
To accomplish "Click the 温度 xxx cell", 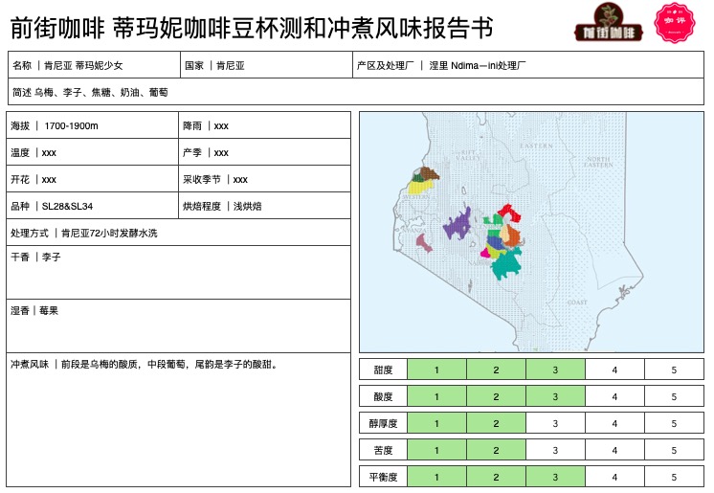I will point(93,152).
